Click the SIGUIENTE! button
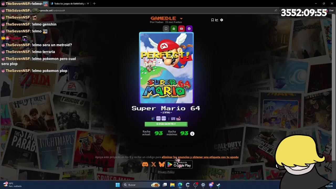This screenshot has height=189, width=336. click(x=166, y=124)
